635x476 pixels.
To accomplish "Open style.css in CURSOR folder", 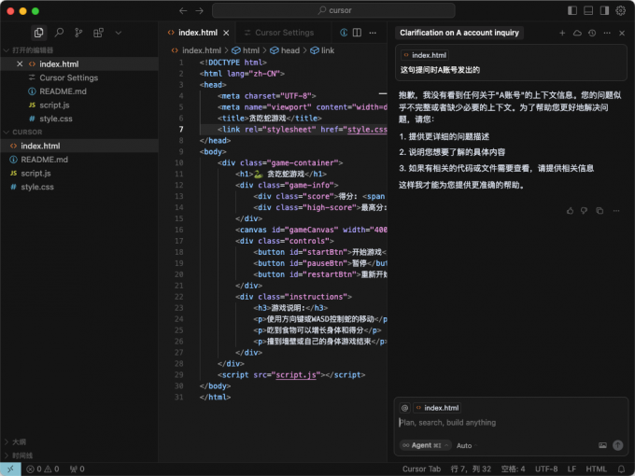I will click(x=79, y=187).
